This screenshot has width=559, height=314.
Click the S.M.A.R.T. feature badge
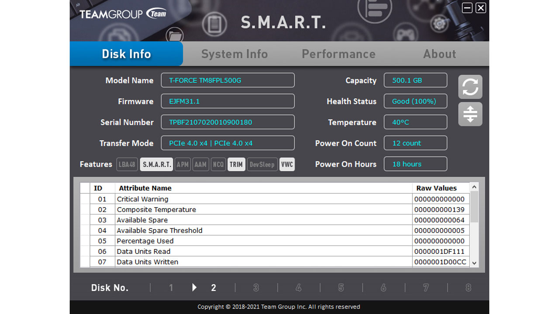point(156,164)
